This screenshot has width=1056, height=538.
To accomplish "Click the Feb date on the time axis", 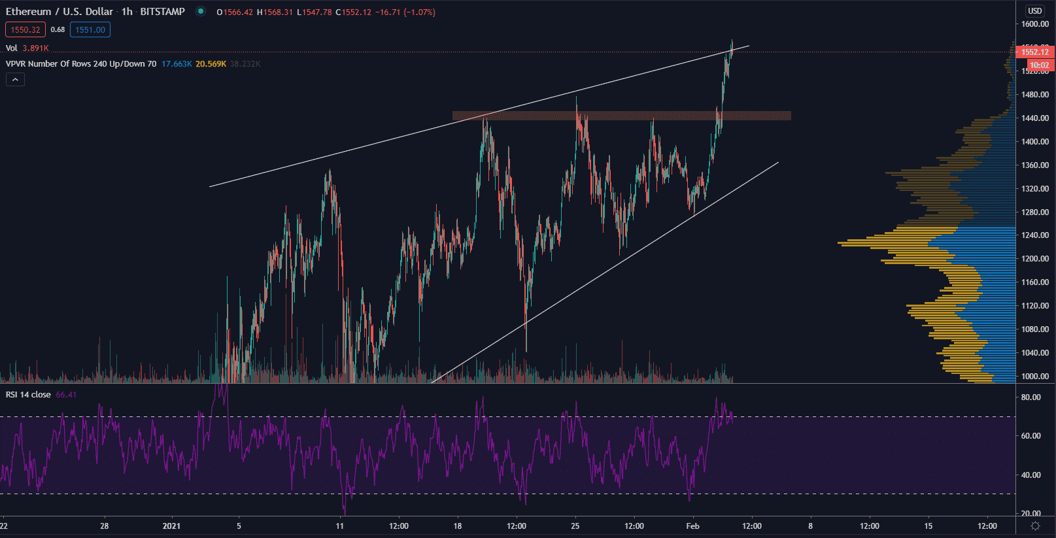I will point(692,526).
